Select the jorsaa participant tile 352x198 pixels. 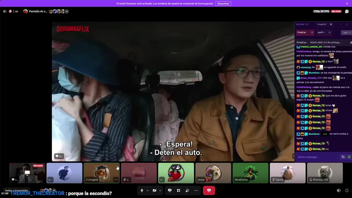(x=213, y=173)
